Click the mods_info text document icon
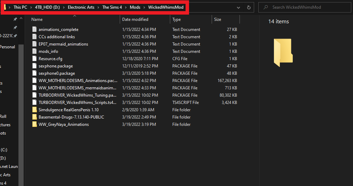The width and height of the screenshot is (353, 186). (34, 51)
